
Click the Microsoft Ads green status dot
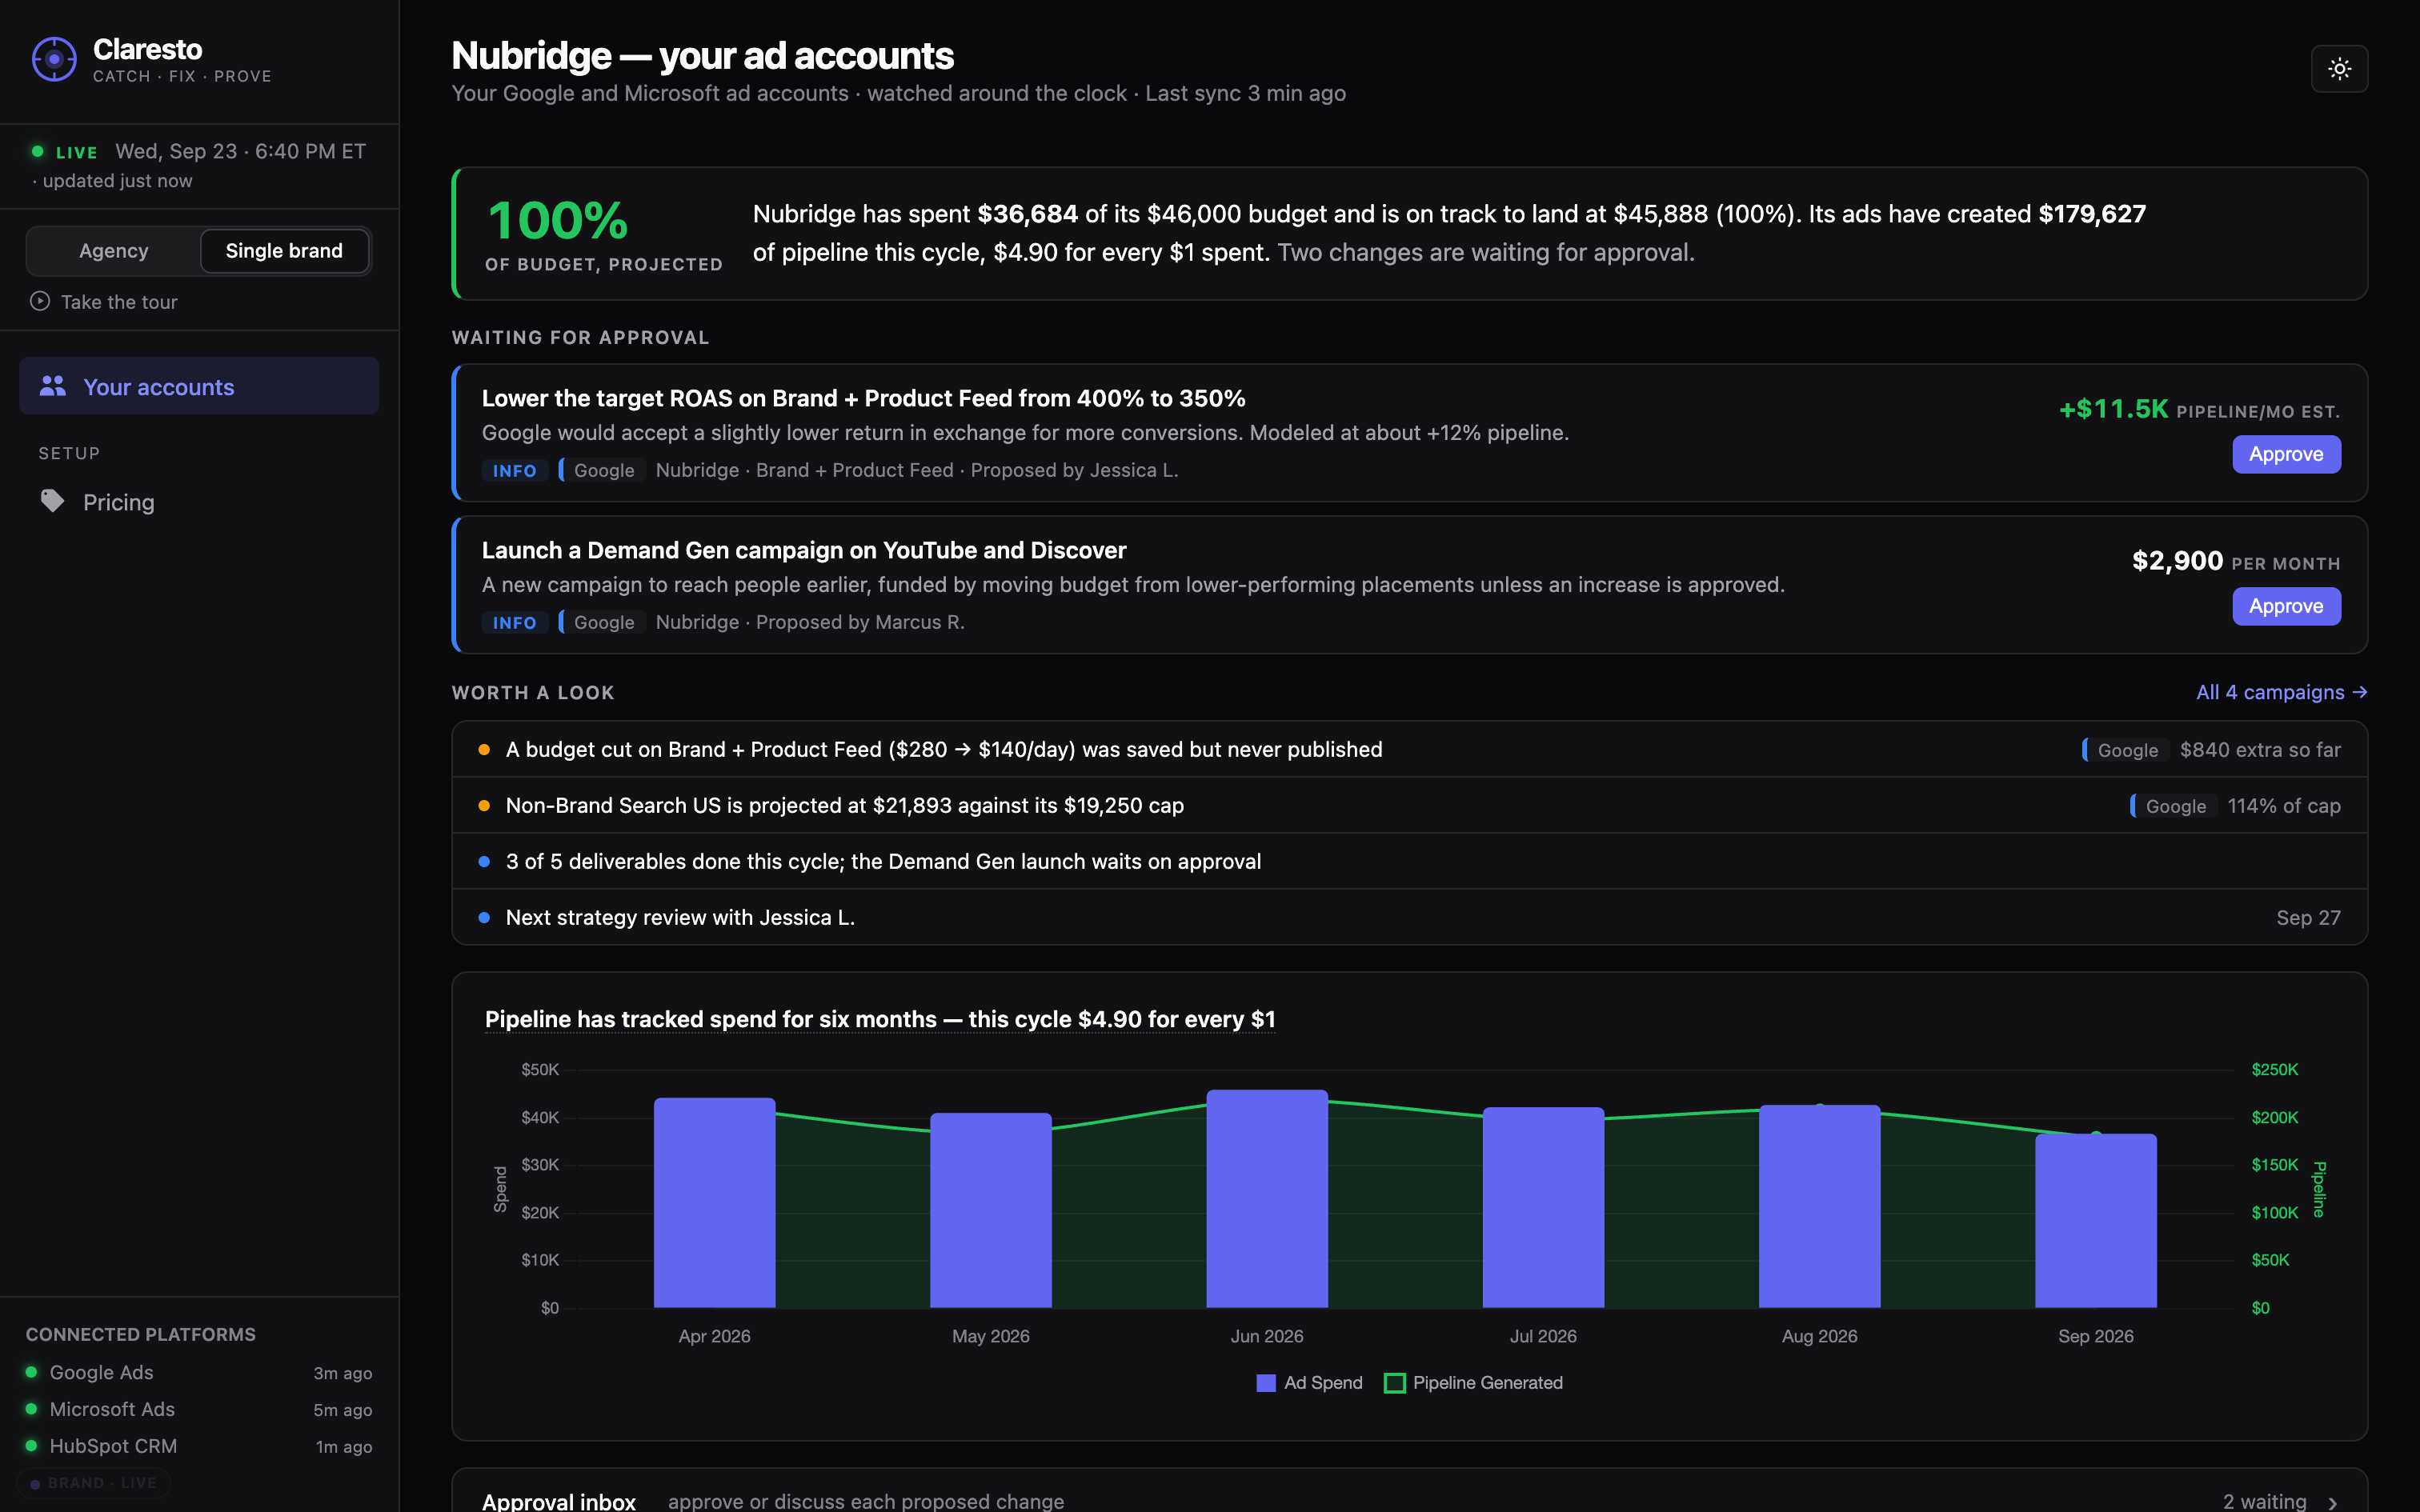coord(32,1408)
